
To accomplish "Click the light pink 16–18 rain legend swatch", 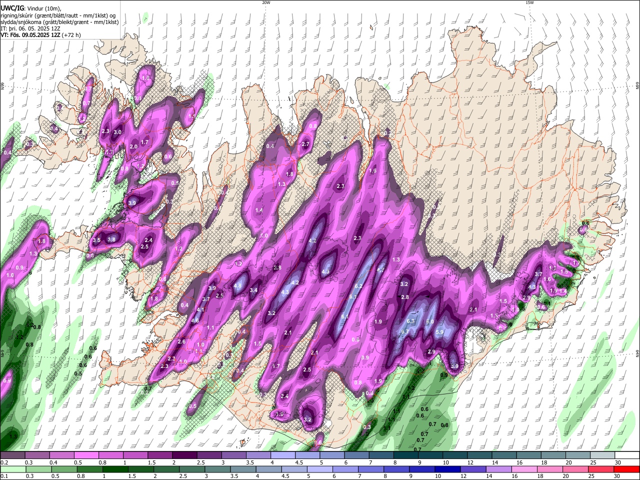I will [x=524, y=469].
